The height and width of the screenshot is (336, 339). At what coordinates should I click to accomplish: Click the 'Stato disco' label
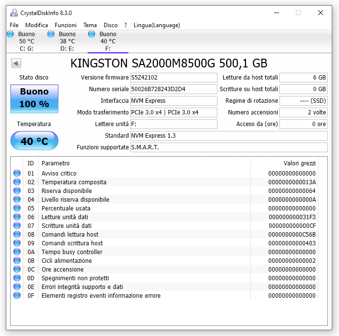pos(34,78)
